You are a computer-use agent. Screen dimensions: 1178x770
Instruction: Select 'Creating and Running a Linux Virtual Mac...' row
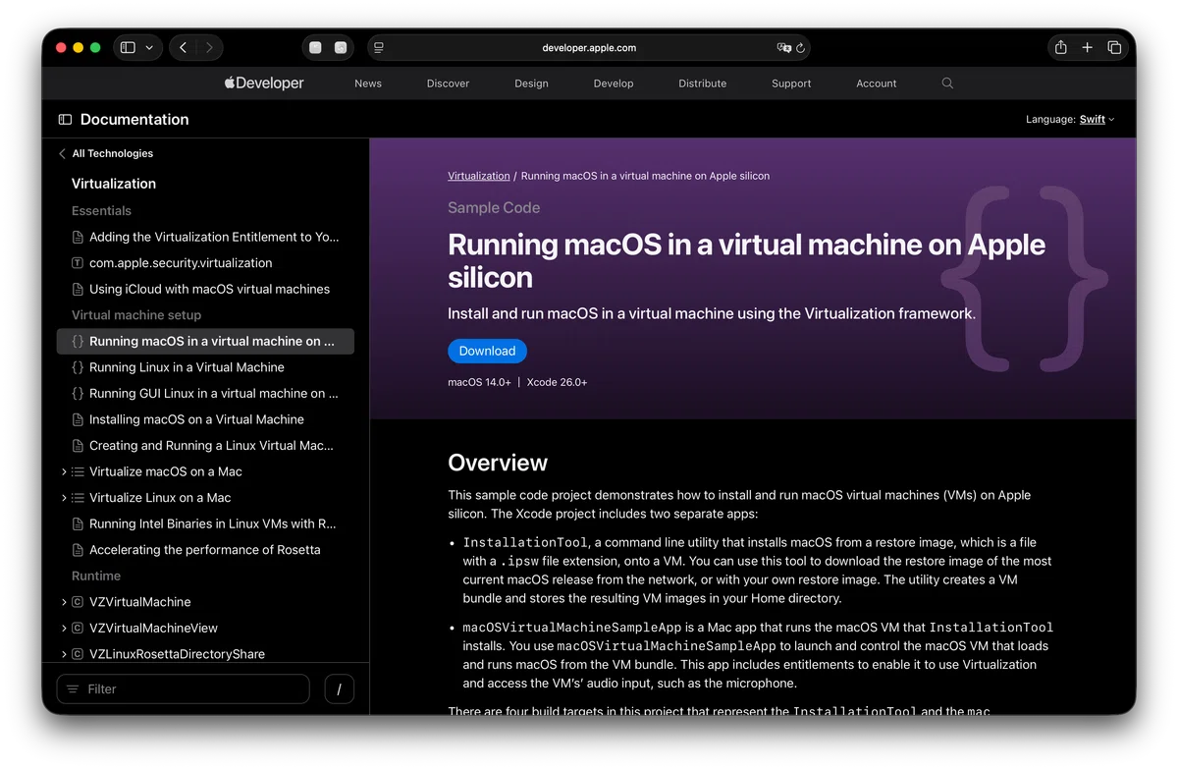[x=205, y=445]
